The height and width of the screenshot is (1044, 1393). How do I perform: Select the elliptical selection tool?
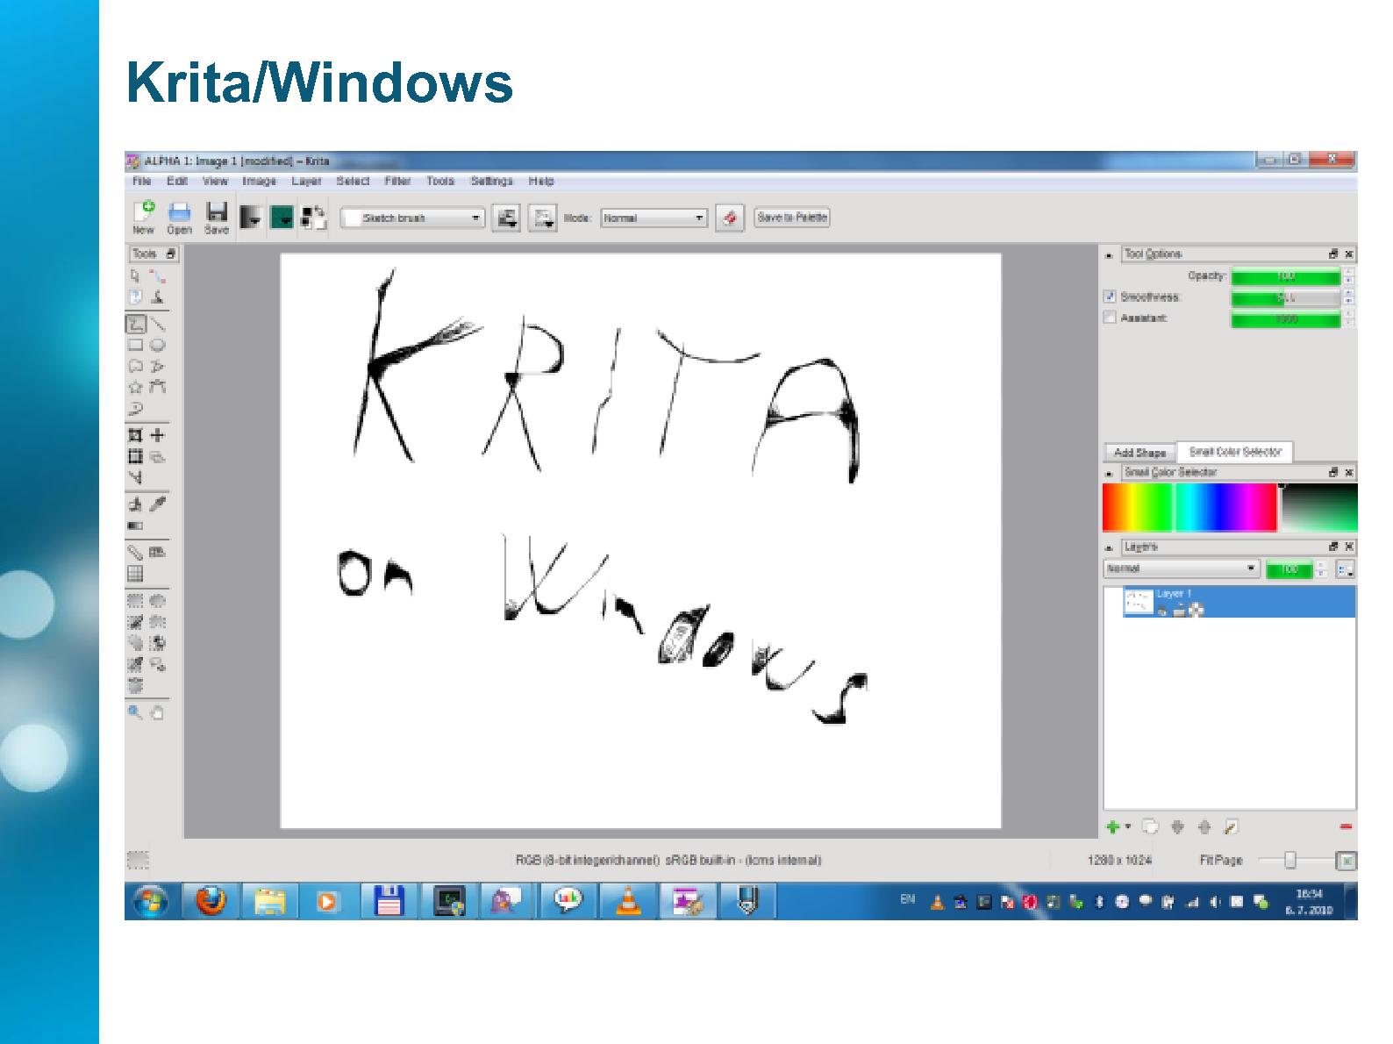(157, 601)
